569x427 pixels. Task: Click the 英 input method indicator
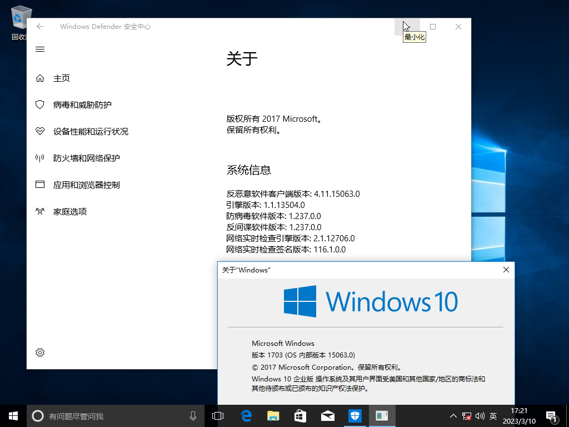pyautogui.click(x=493, y=416)
